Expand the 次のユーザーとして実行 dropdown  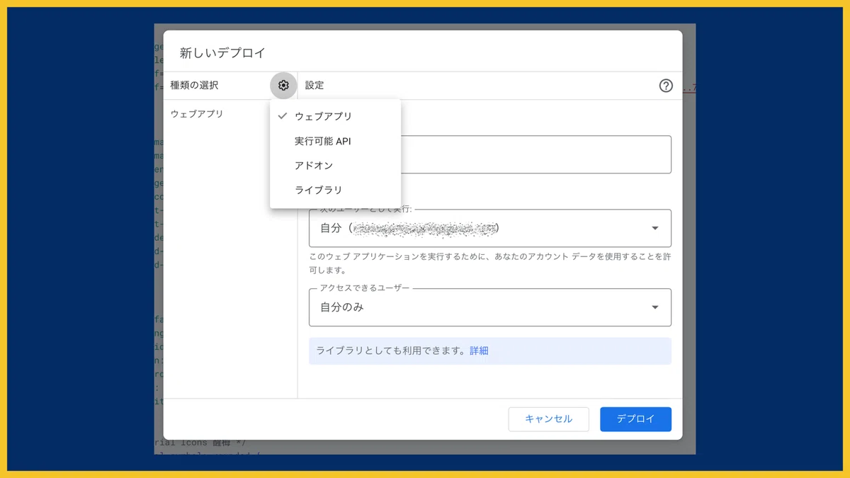(x=490, y=228)
